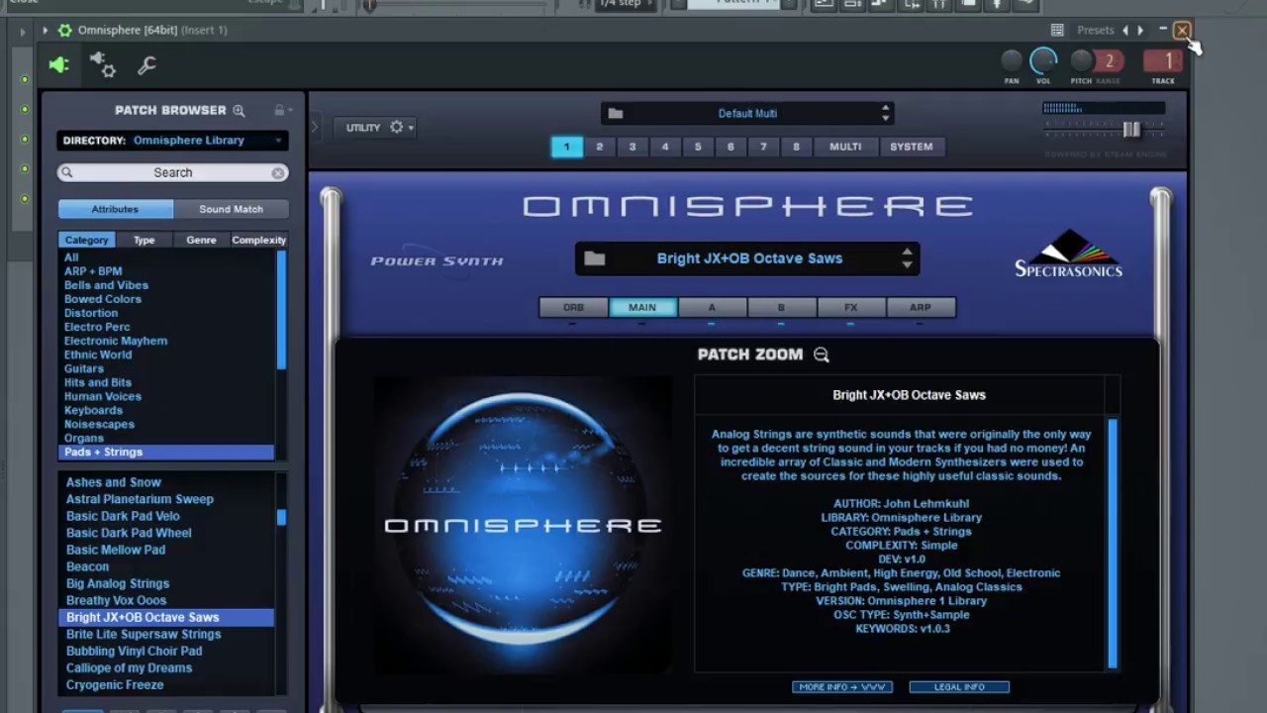
Task: Clear the patch search field
Action: (278, 172)
